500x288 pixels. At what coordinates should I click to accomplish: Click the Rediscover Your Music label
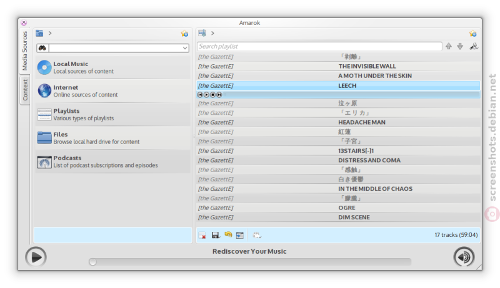[x=249, y=251]
